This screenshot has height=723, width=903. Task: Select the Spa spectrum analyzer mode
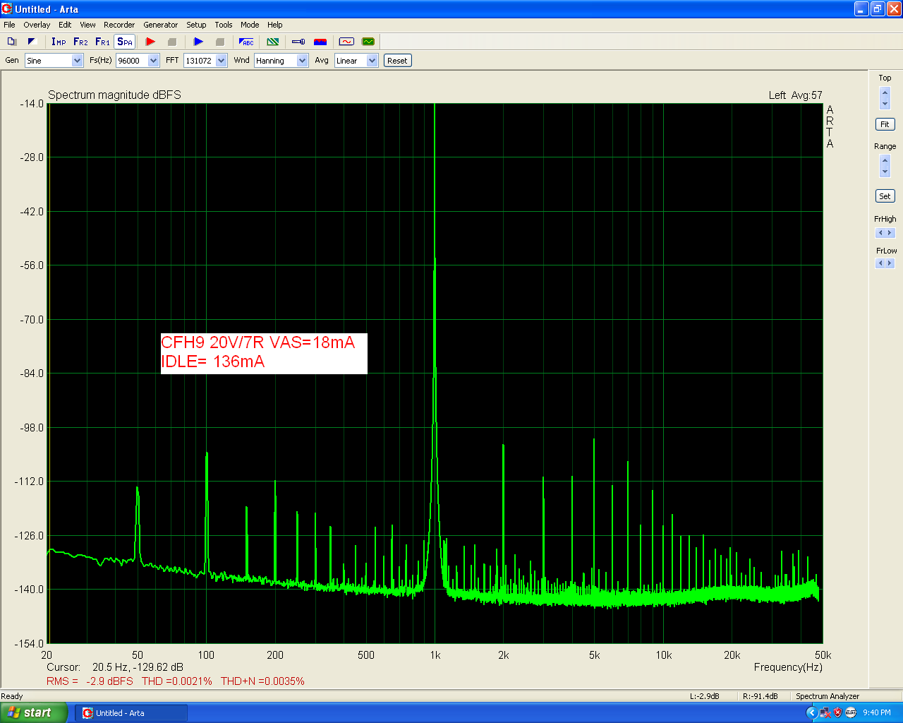(125, 42)
